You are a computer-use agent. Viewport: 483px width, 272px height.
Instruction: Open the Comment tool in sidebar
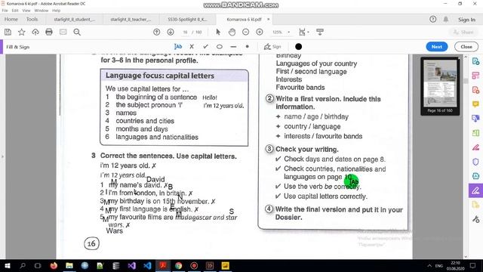click(475, 104)
